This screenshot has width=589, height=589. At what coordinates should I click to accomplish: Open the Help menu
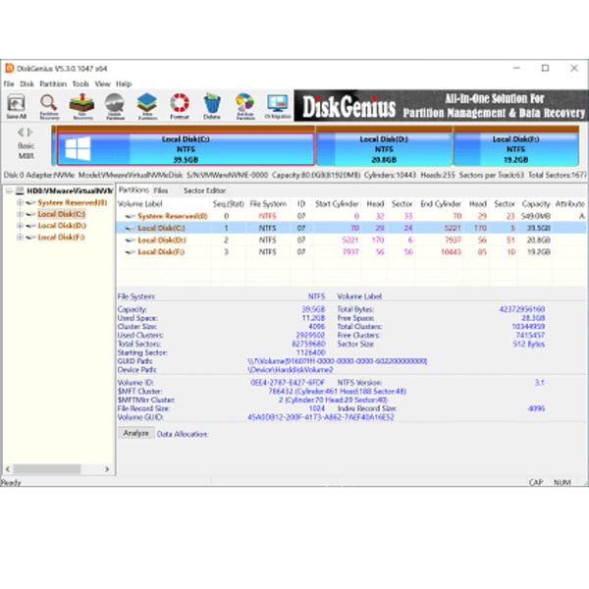point(124,83)
